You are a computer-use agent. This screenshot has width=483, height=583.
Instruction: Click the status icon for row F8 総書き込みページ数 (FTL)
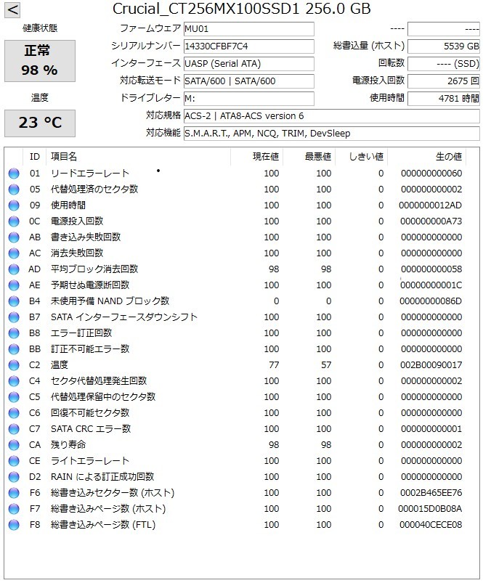(14, 526)
